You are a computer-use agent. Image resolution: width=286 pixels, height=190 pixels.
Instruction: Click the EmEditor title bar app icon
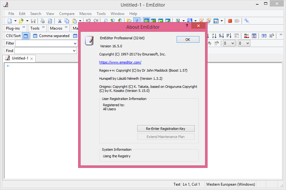pos(6,5)
